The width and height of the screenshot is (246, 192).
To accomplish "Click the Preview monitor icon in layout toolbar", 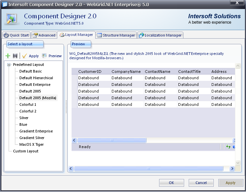I will coord(44,56).
